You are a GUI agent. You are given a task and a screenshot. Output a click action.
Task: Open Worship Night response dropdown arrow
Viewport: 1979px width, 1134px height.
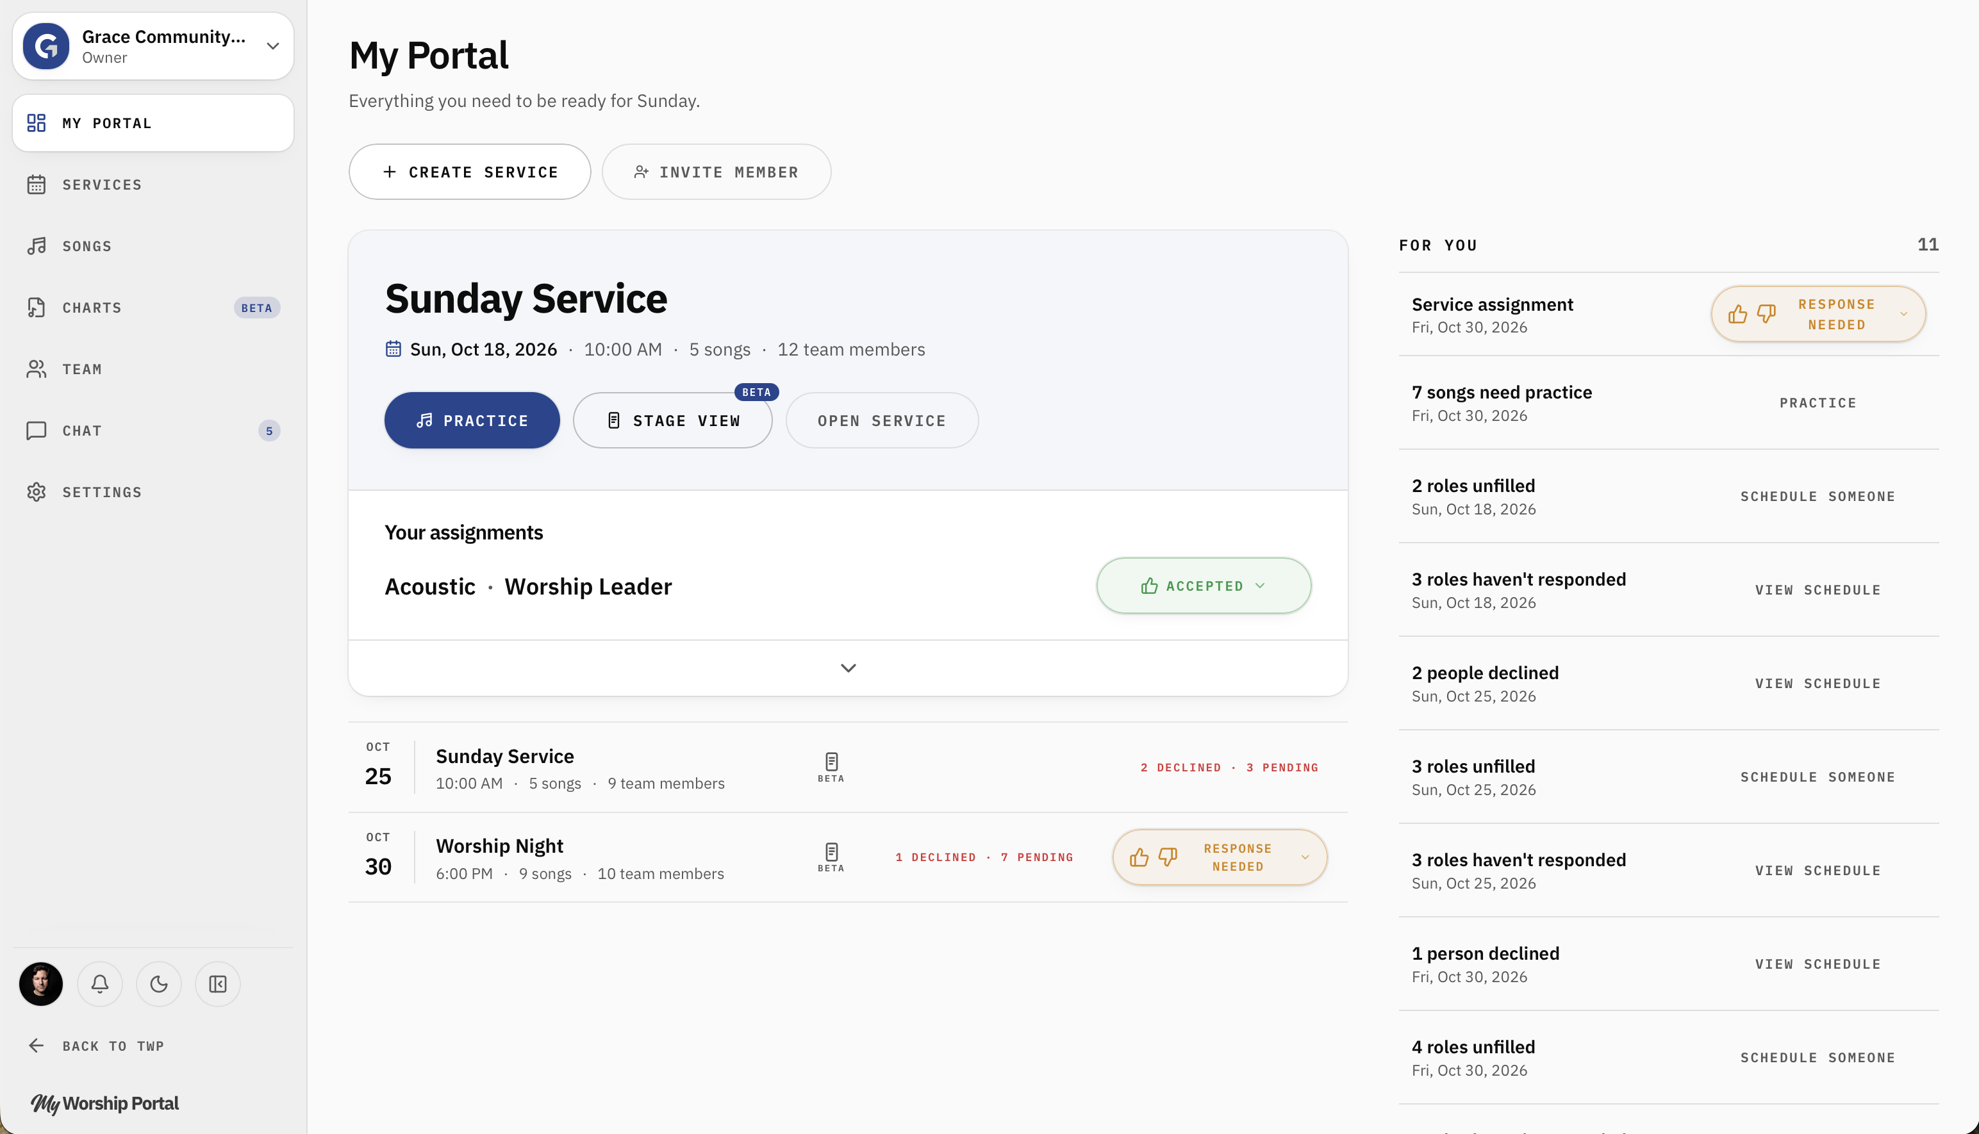pyautogui.click(x=1305, y=857)
